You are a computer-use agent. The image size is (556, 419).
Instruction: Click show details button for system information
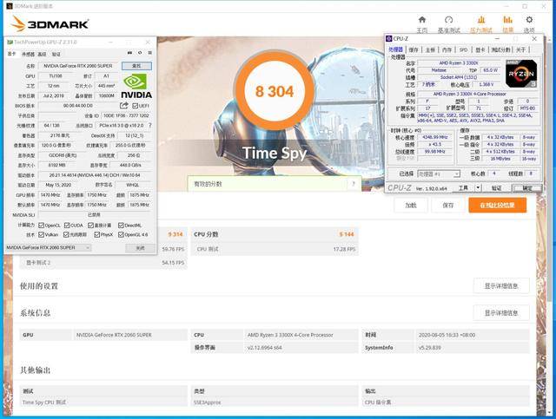point(500,313)
